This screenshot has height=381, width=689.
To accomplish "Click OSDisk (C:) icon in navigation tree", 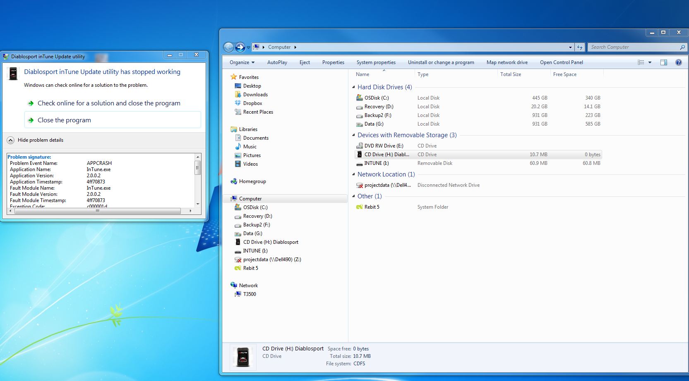I will click(238, 207).
